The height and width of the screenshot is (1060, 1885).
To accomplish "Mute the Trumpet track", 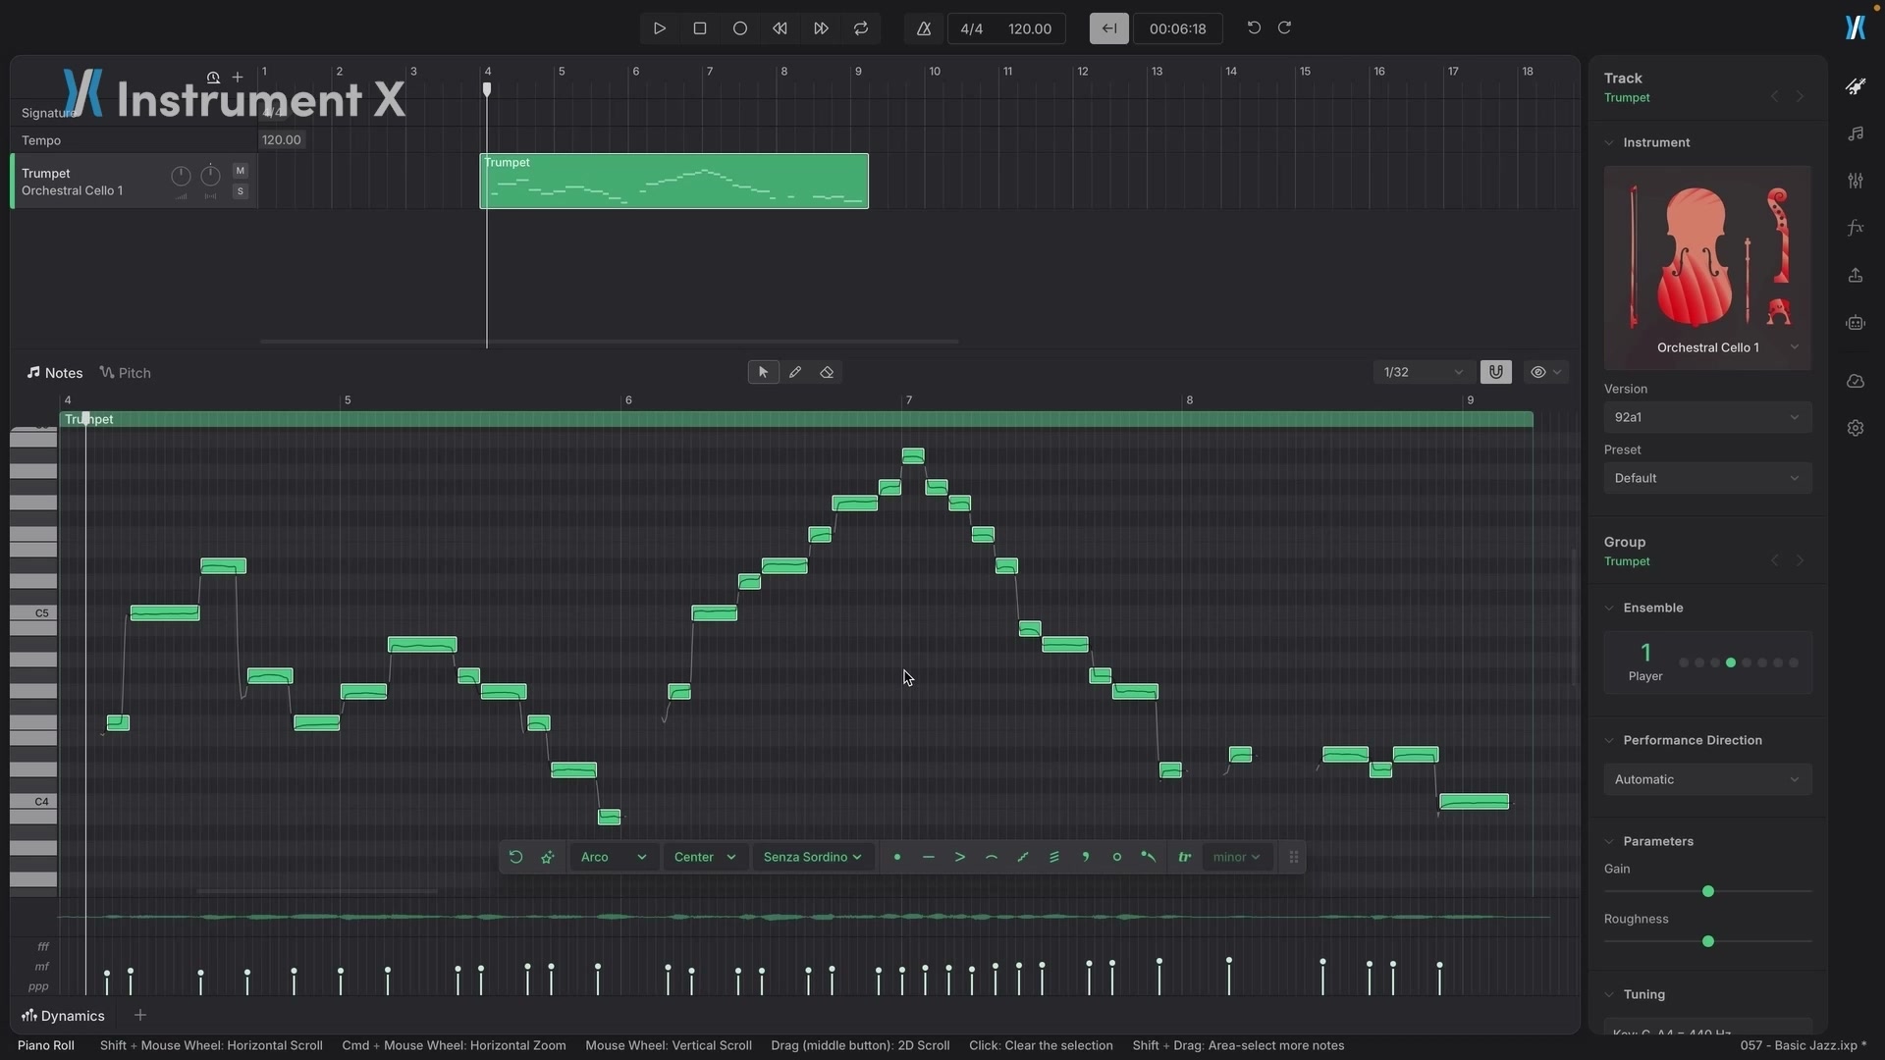I will click(x=241, y=171).
